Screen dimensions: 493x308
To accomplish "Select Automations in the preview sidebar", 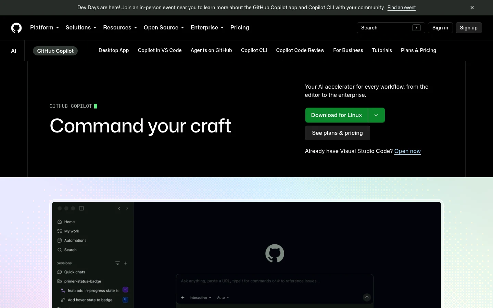I will (72, 241).
